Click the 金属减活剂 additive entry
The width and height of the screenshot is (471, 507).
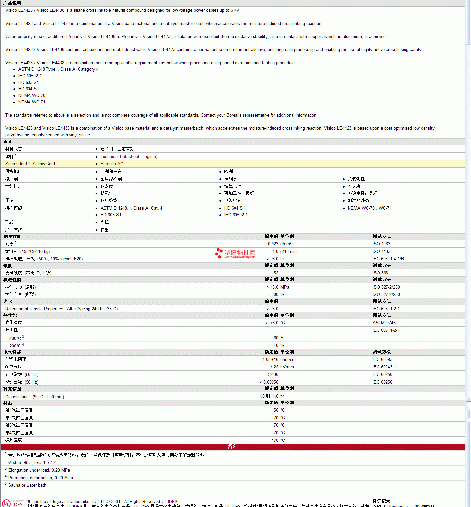pyautogui.click(x=111, y=179)
